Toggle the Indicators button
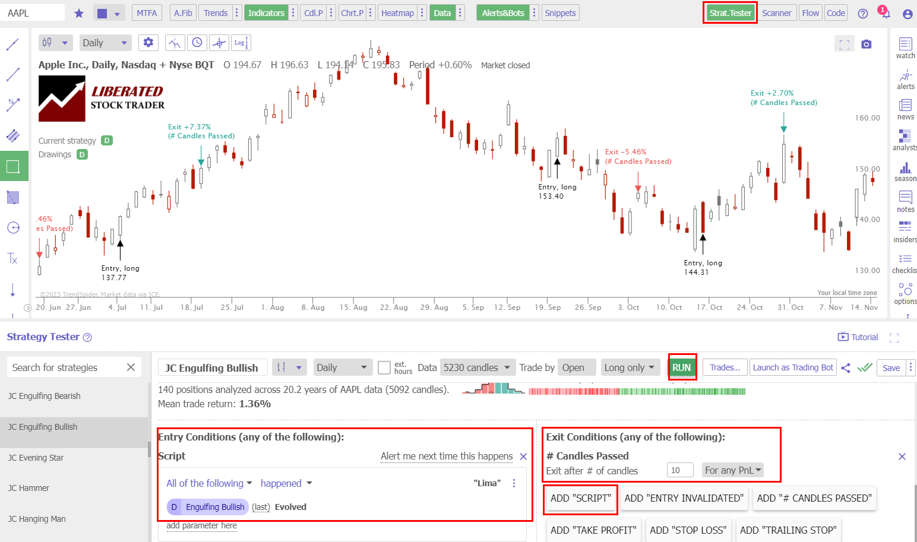Viewport: 917px width, 542px height. [x=266, y=12]
